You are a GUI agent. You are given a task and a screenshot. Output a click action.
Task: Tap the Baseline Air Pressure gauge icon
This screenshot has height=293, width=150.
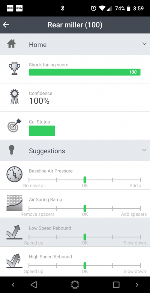pos(14,174)
